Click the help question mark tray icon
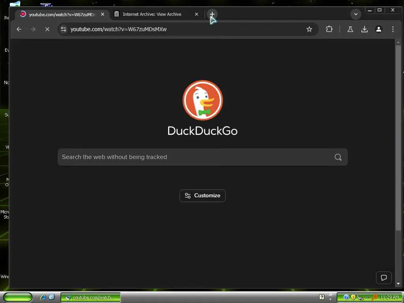The height and width of the screenshot is (303, 404). (x=322, y=297)
